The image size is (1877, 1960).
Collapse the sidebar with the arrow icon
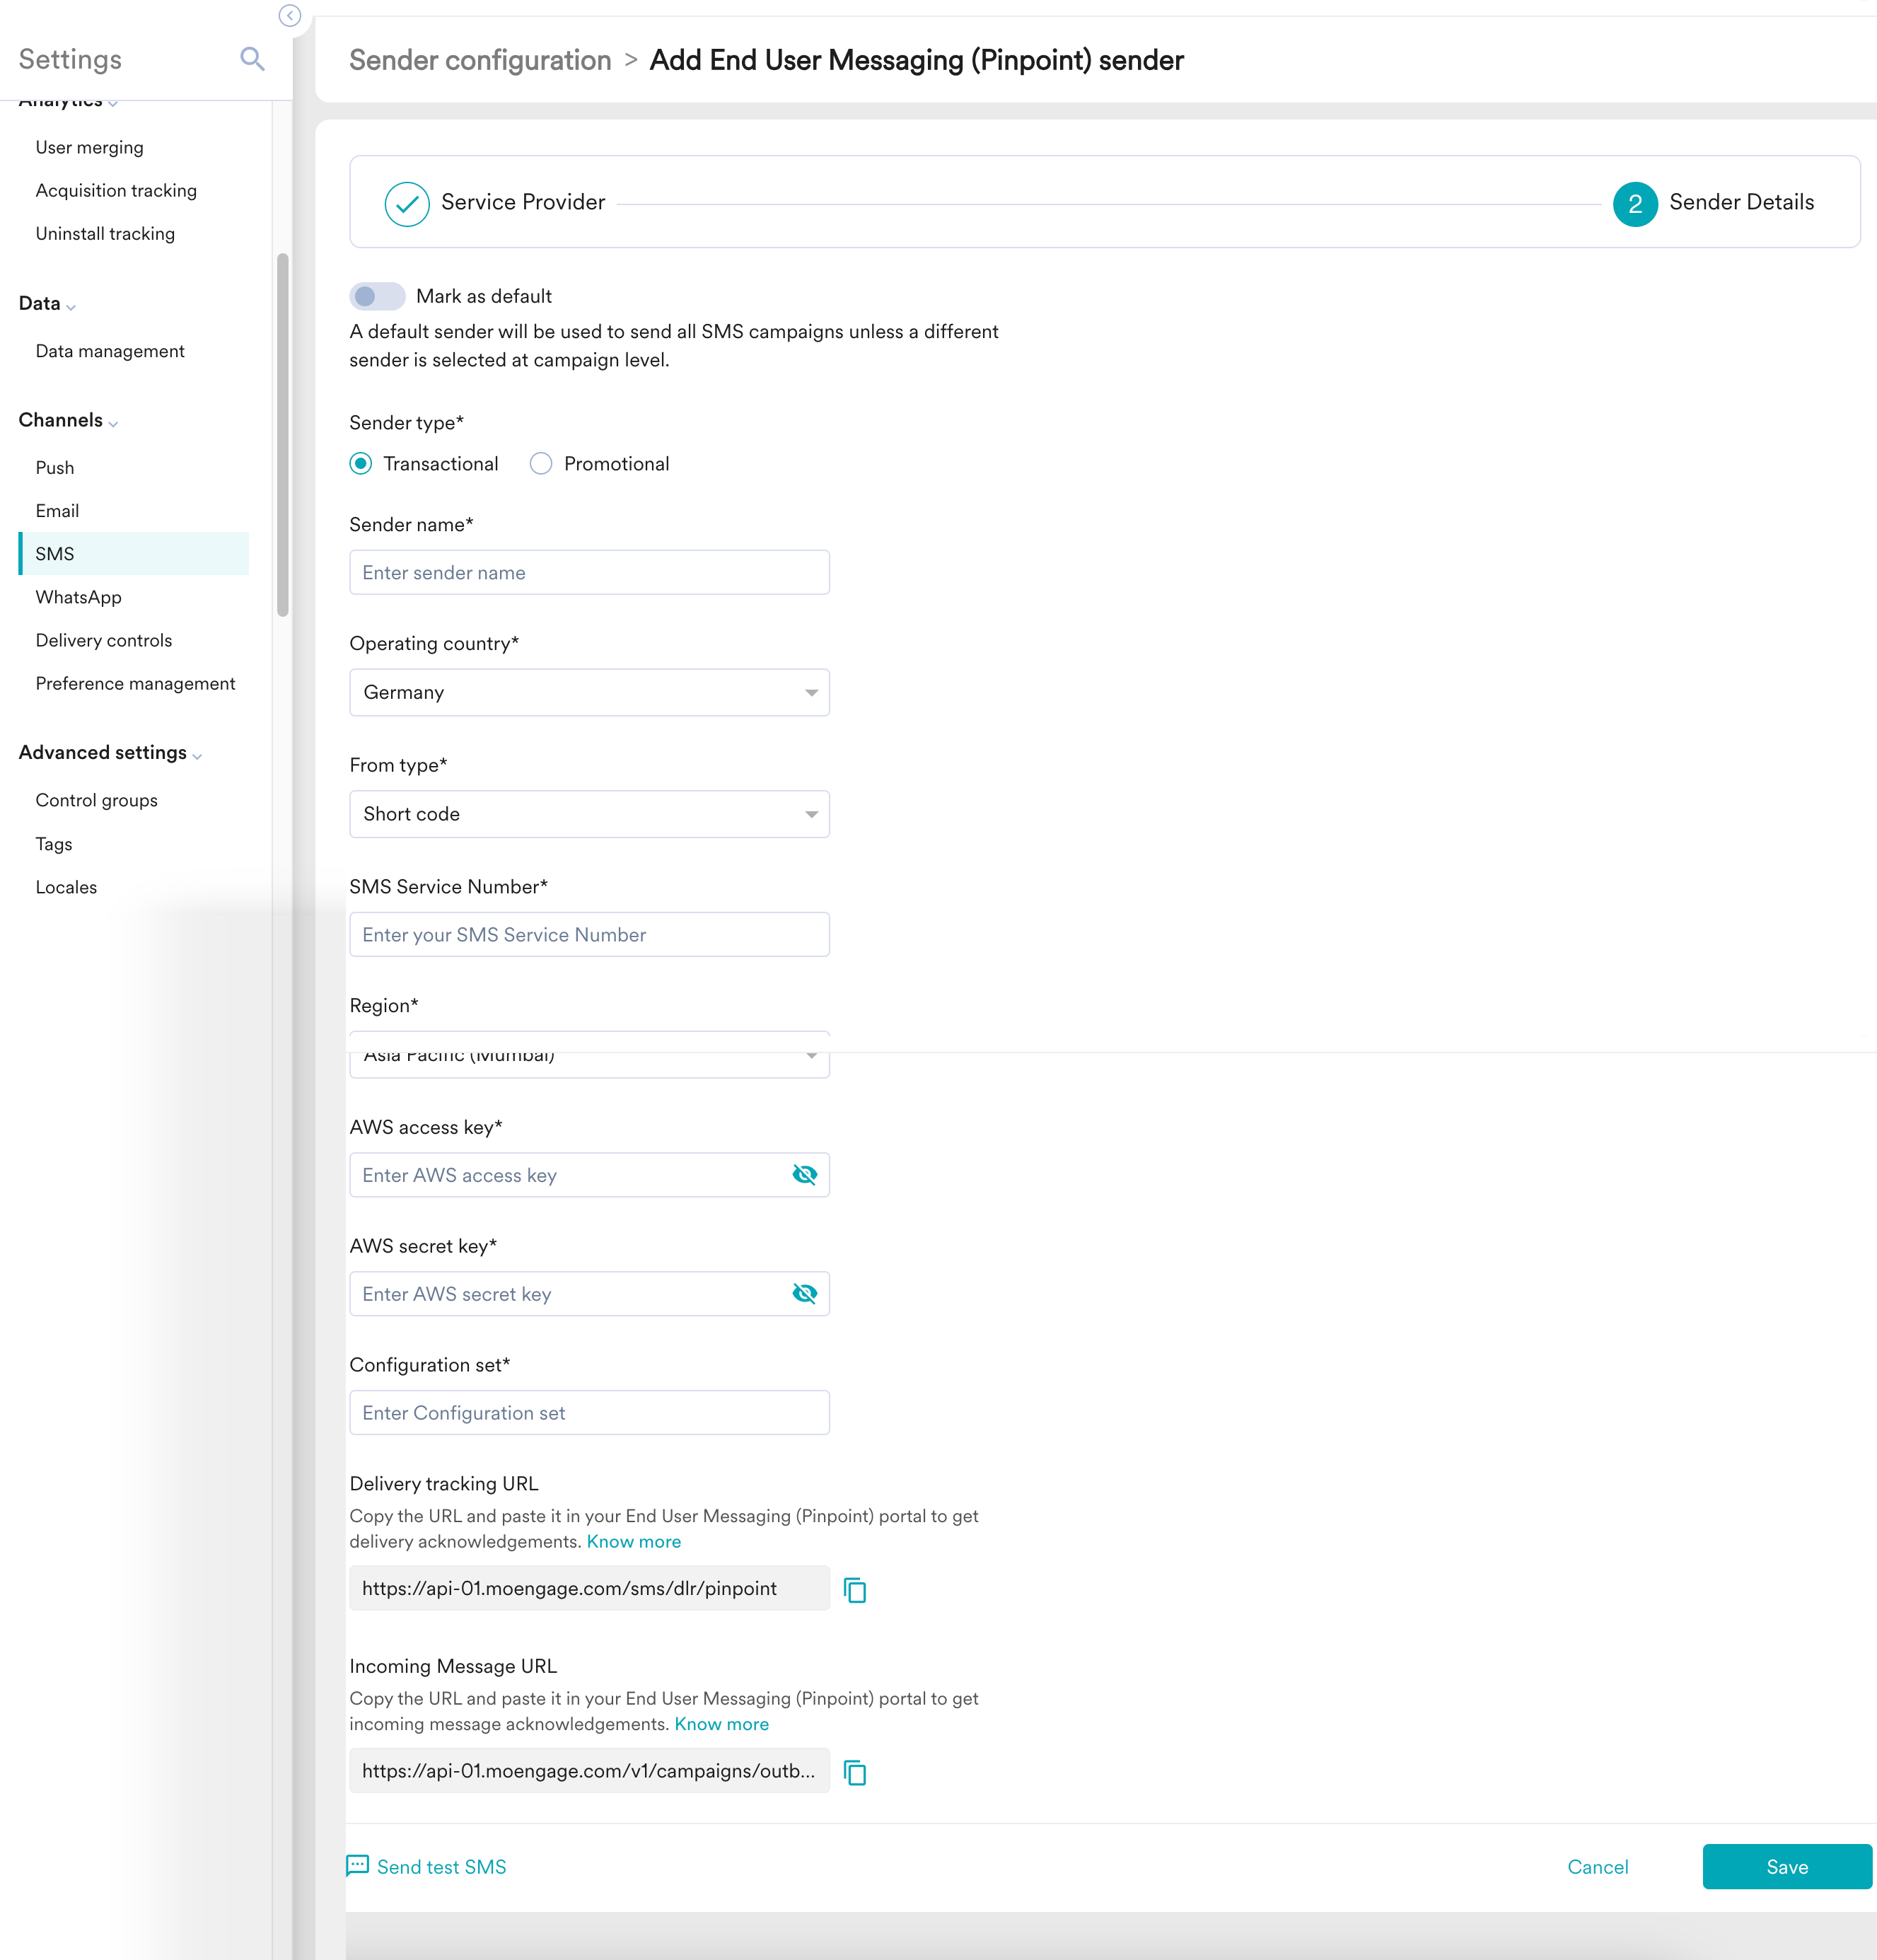pyautogui.click(x=290, y=15)
